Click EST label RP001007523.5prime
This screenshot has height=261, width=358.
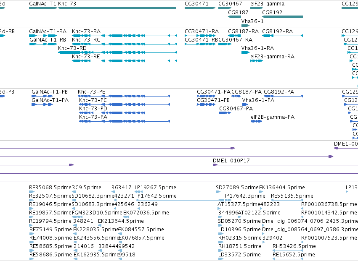point(329,238)
